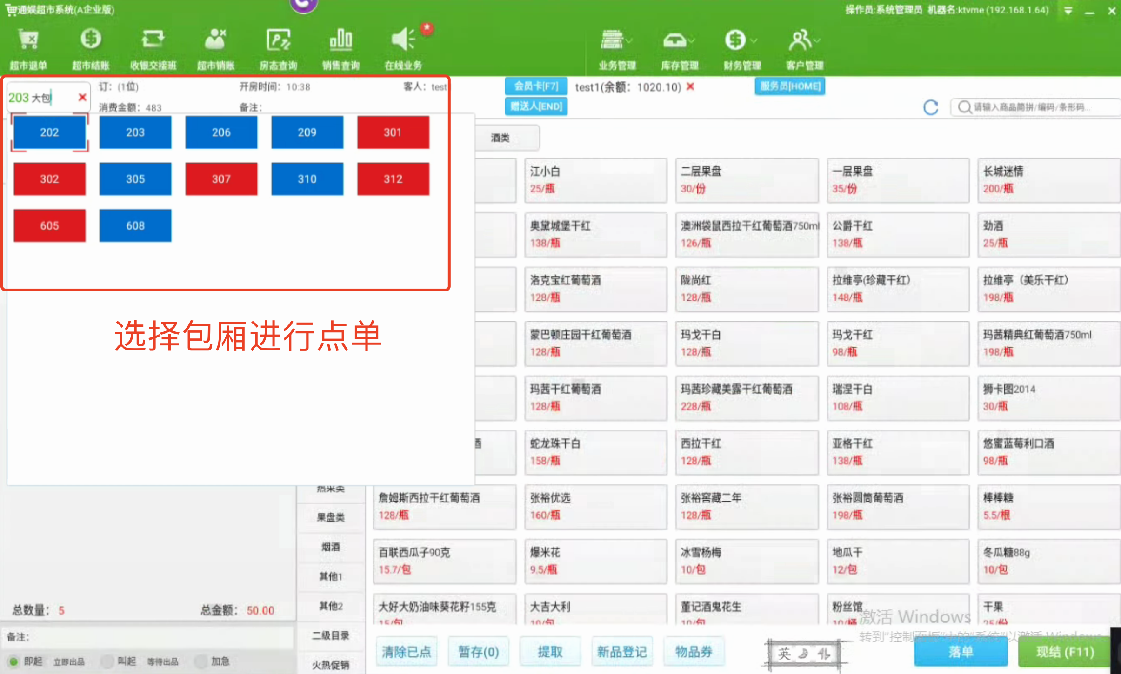
Task: Expand the 业务管理 menu
Action: tap(617, 49)
